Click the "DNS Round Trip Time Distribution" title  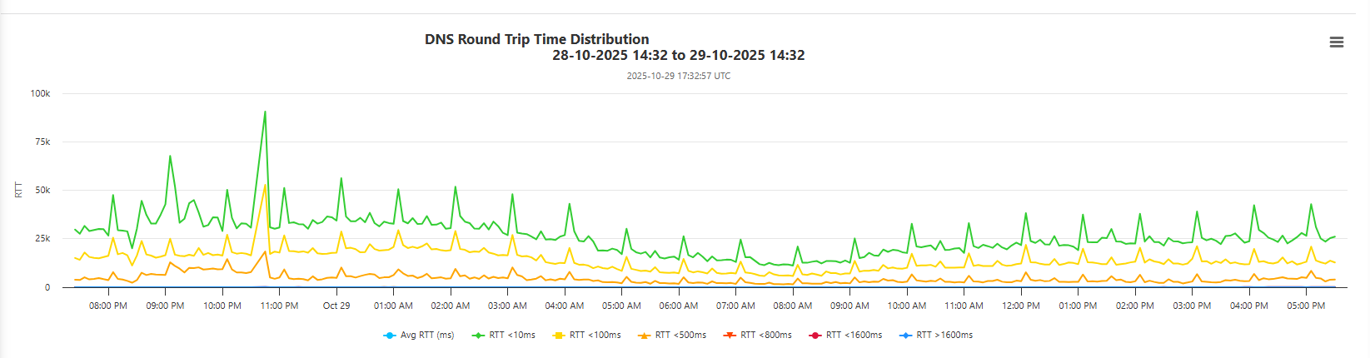coord(536,39)
